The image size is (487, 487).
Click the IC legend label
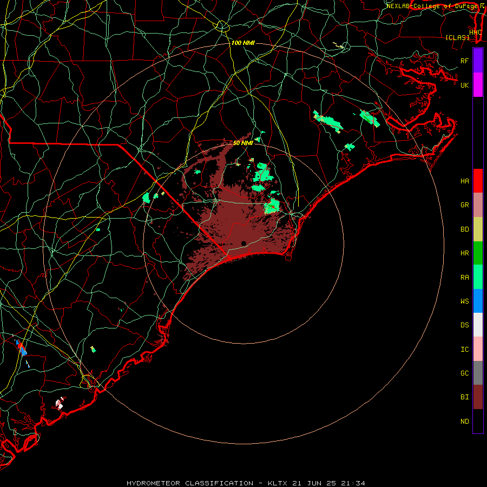464,350
